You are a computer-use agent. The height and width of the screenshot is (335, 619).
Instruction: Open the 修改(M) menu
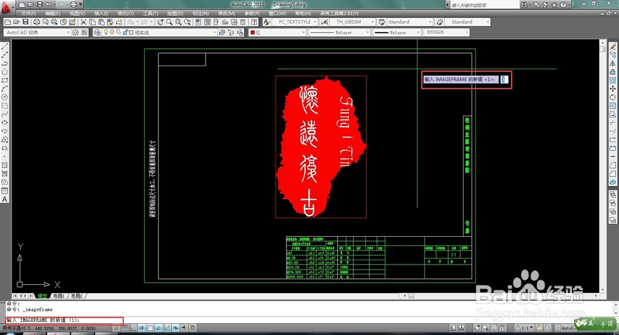(x=227, y=14)
